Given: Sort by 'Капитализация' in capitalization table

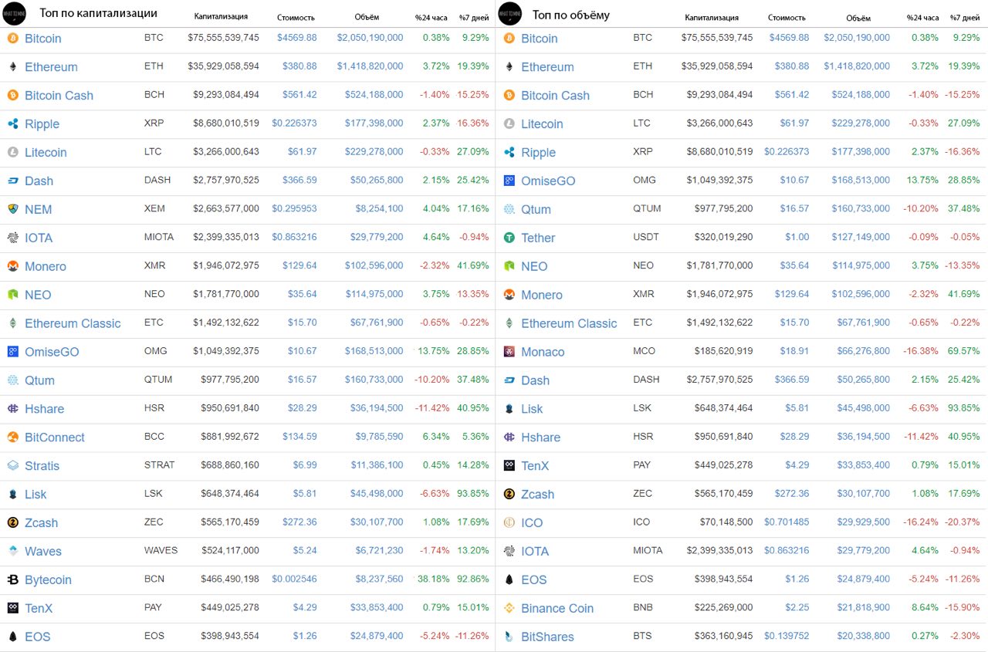Looking at the screenshot, I should pos(221,17).
